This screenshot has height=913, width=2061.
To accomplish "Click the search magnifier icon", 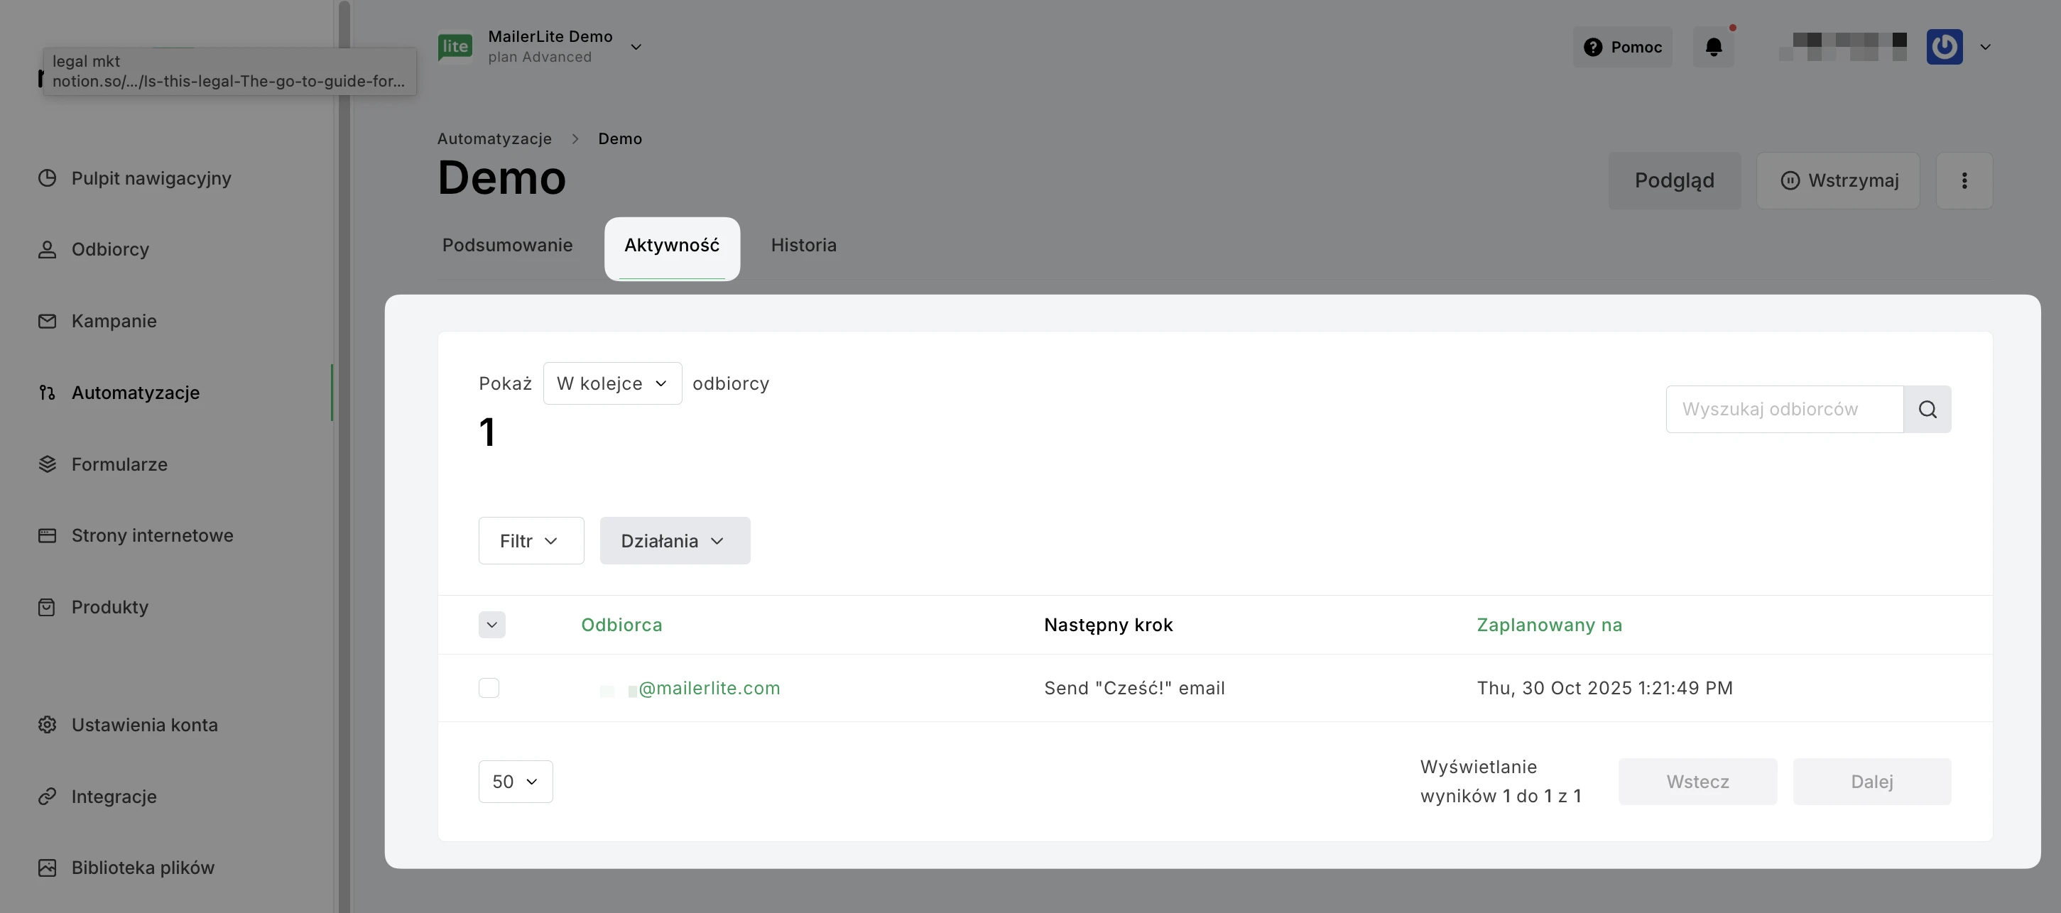I will tap(1927, 410).
